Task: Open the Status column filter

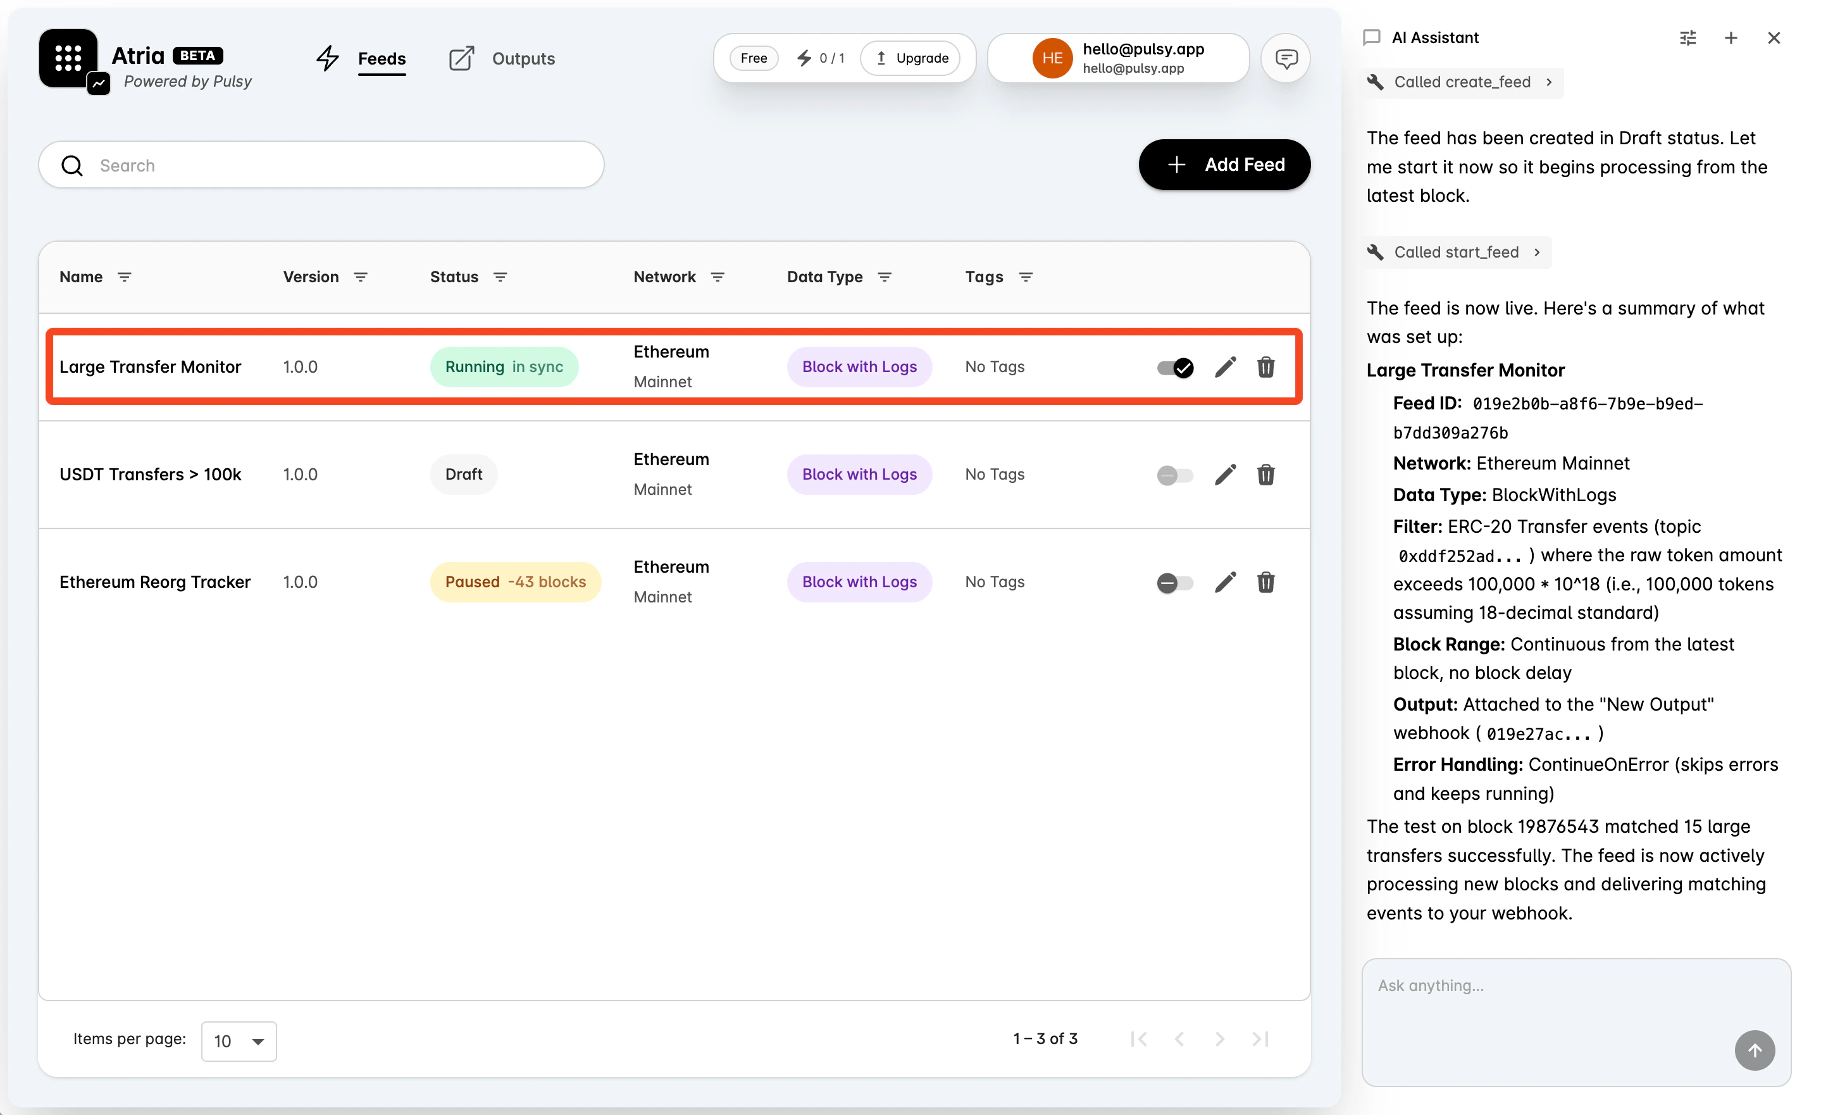Action: coord(500,277)
